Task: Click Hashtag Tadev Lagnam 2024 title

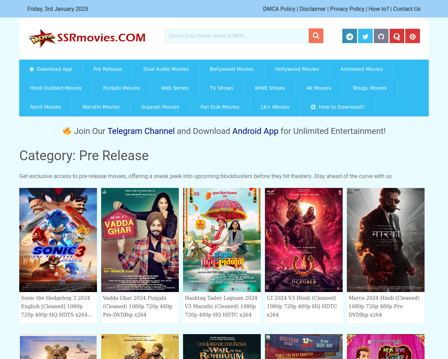Action: pos(221,306)
